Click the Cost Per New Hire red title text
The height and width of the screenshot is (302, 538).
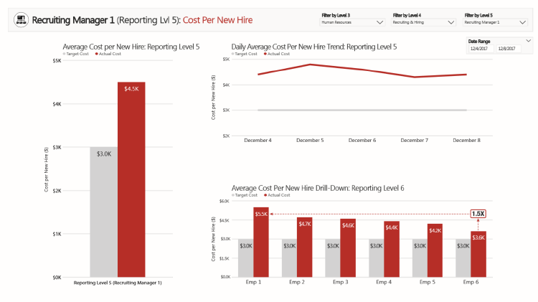click(217, 20)
